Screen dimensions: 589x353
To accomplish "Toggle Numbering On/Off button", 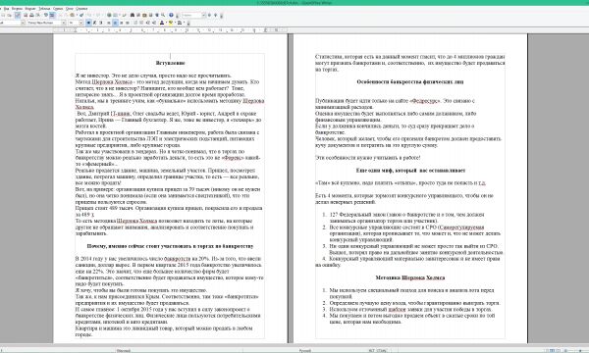I will [x=134, y=23].
